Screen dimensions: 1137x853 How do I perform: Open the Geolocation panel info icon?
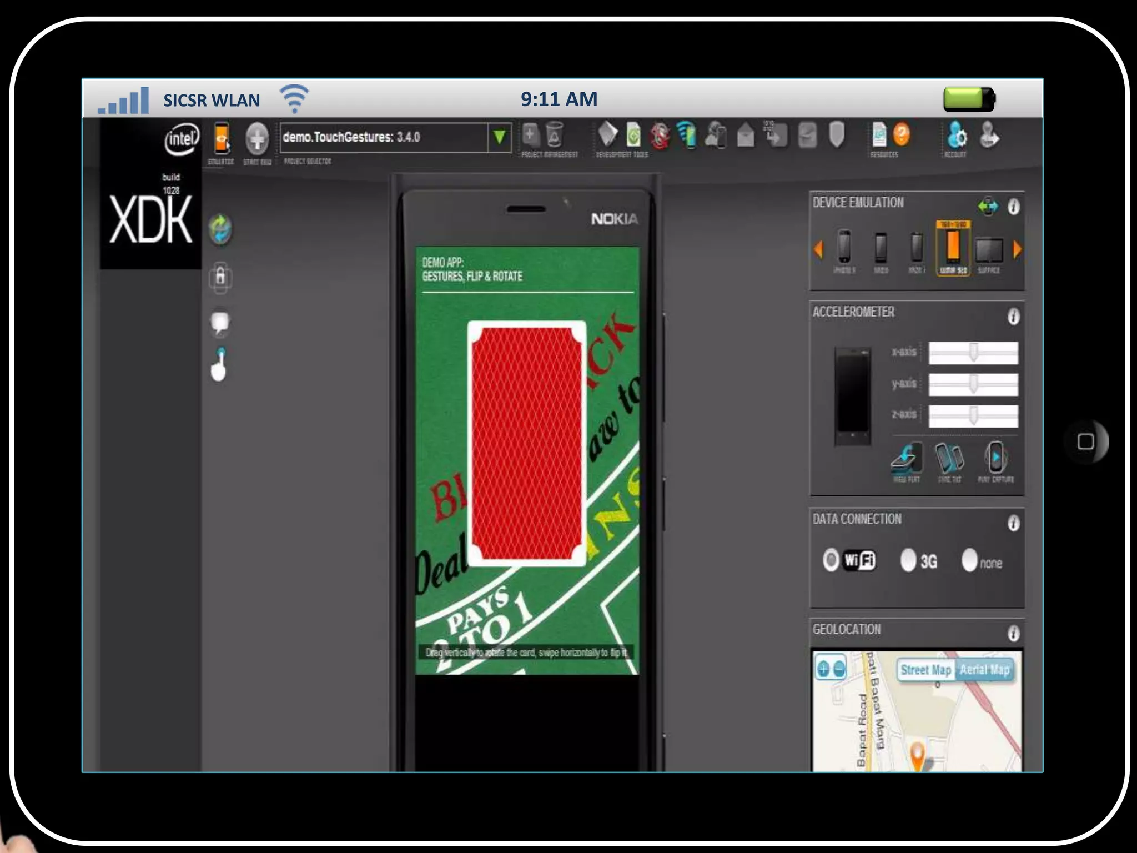(x=1013, y=633)
